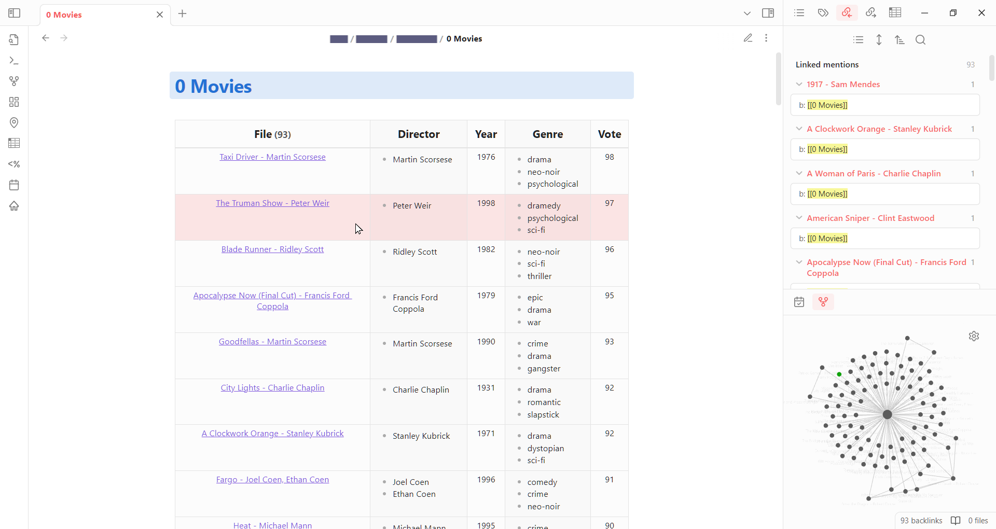This screenshot has height=529, width=996.
Task: Click the American Sniper [[0 Movies]] snippet
Action: pos(885,239)
